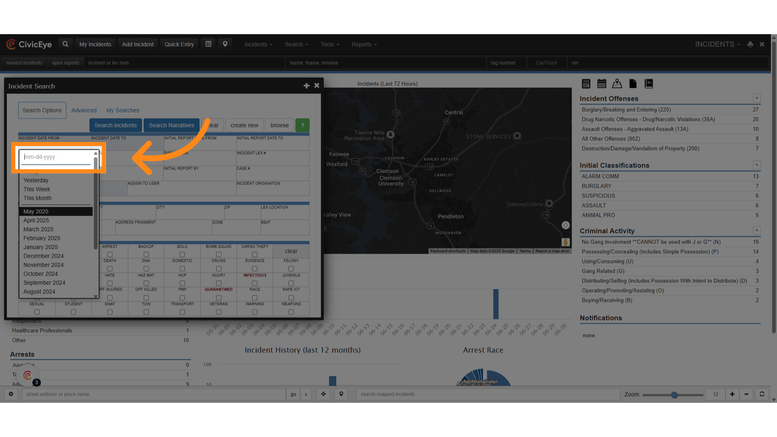Viewport: 777px width, 437px height.
Task: Open the book icon above Incident Offenses
Action: (649, 84)
